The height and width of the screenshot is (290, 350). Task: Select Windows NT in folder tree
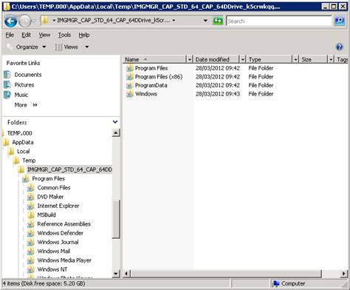pyautogui.click(x=52, y=269)
